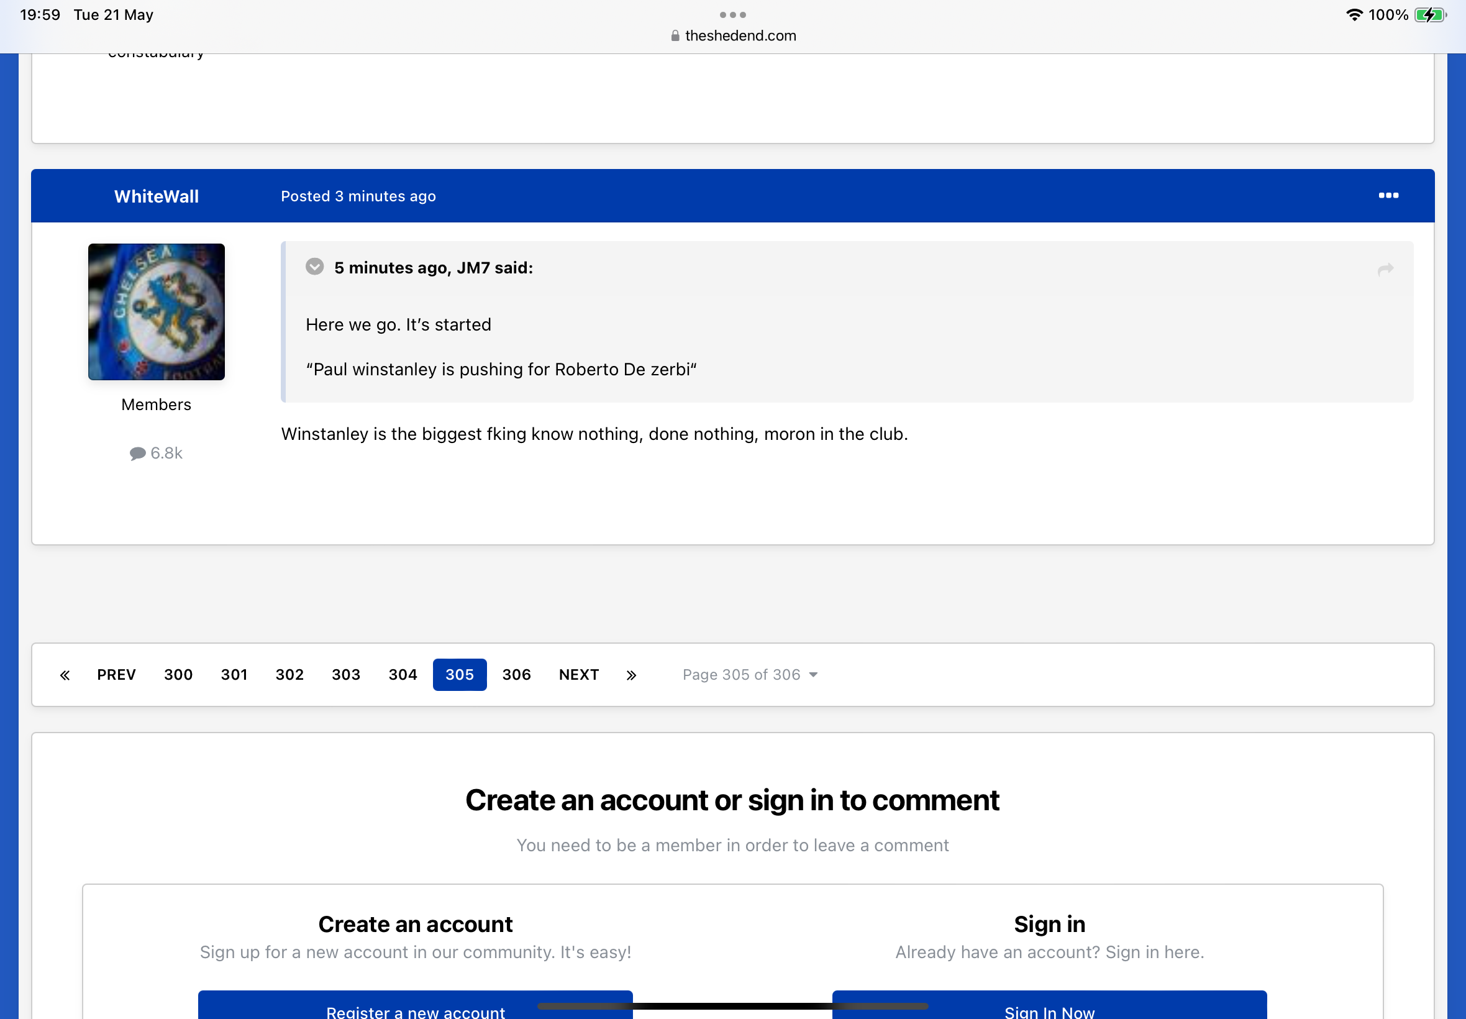The height and width of the screenshot is (1019, 1466).
Task: View WhiteWall's 6.8k posts count
Action: (157, 453)
